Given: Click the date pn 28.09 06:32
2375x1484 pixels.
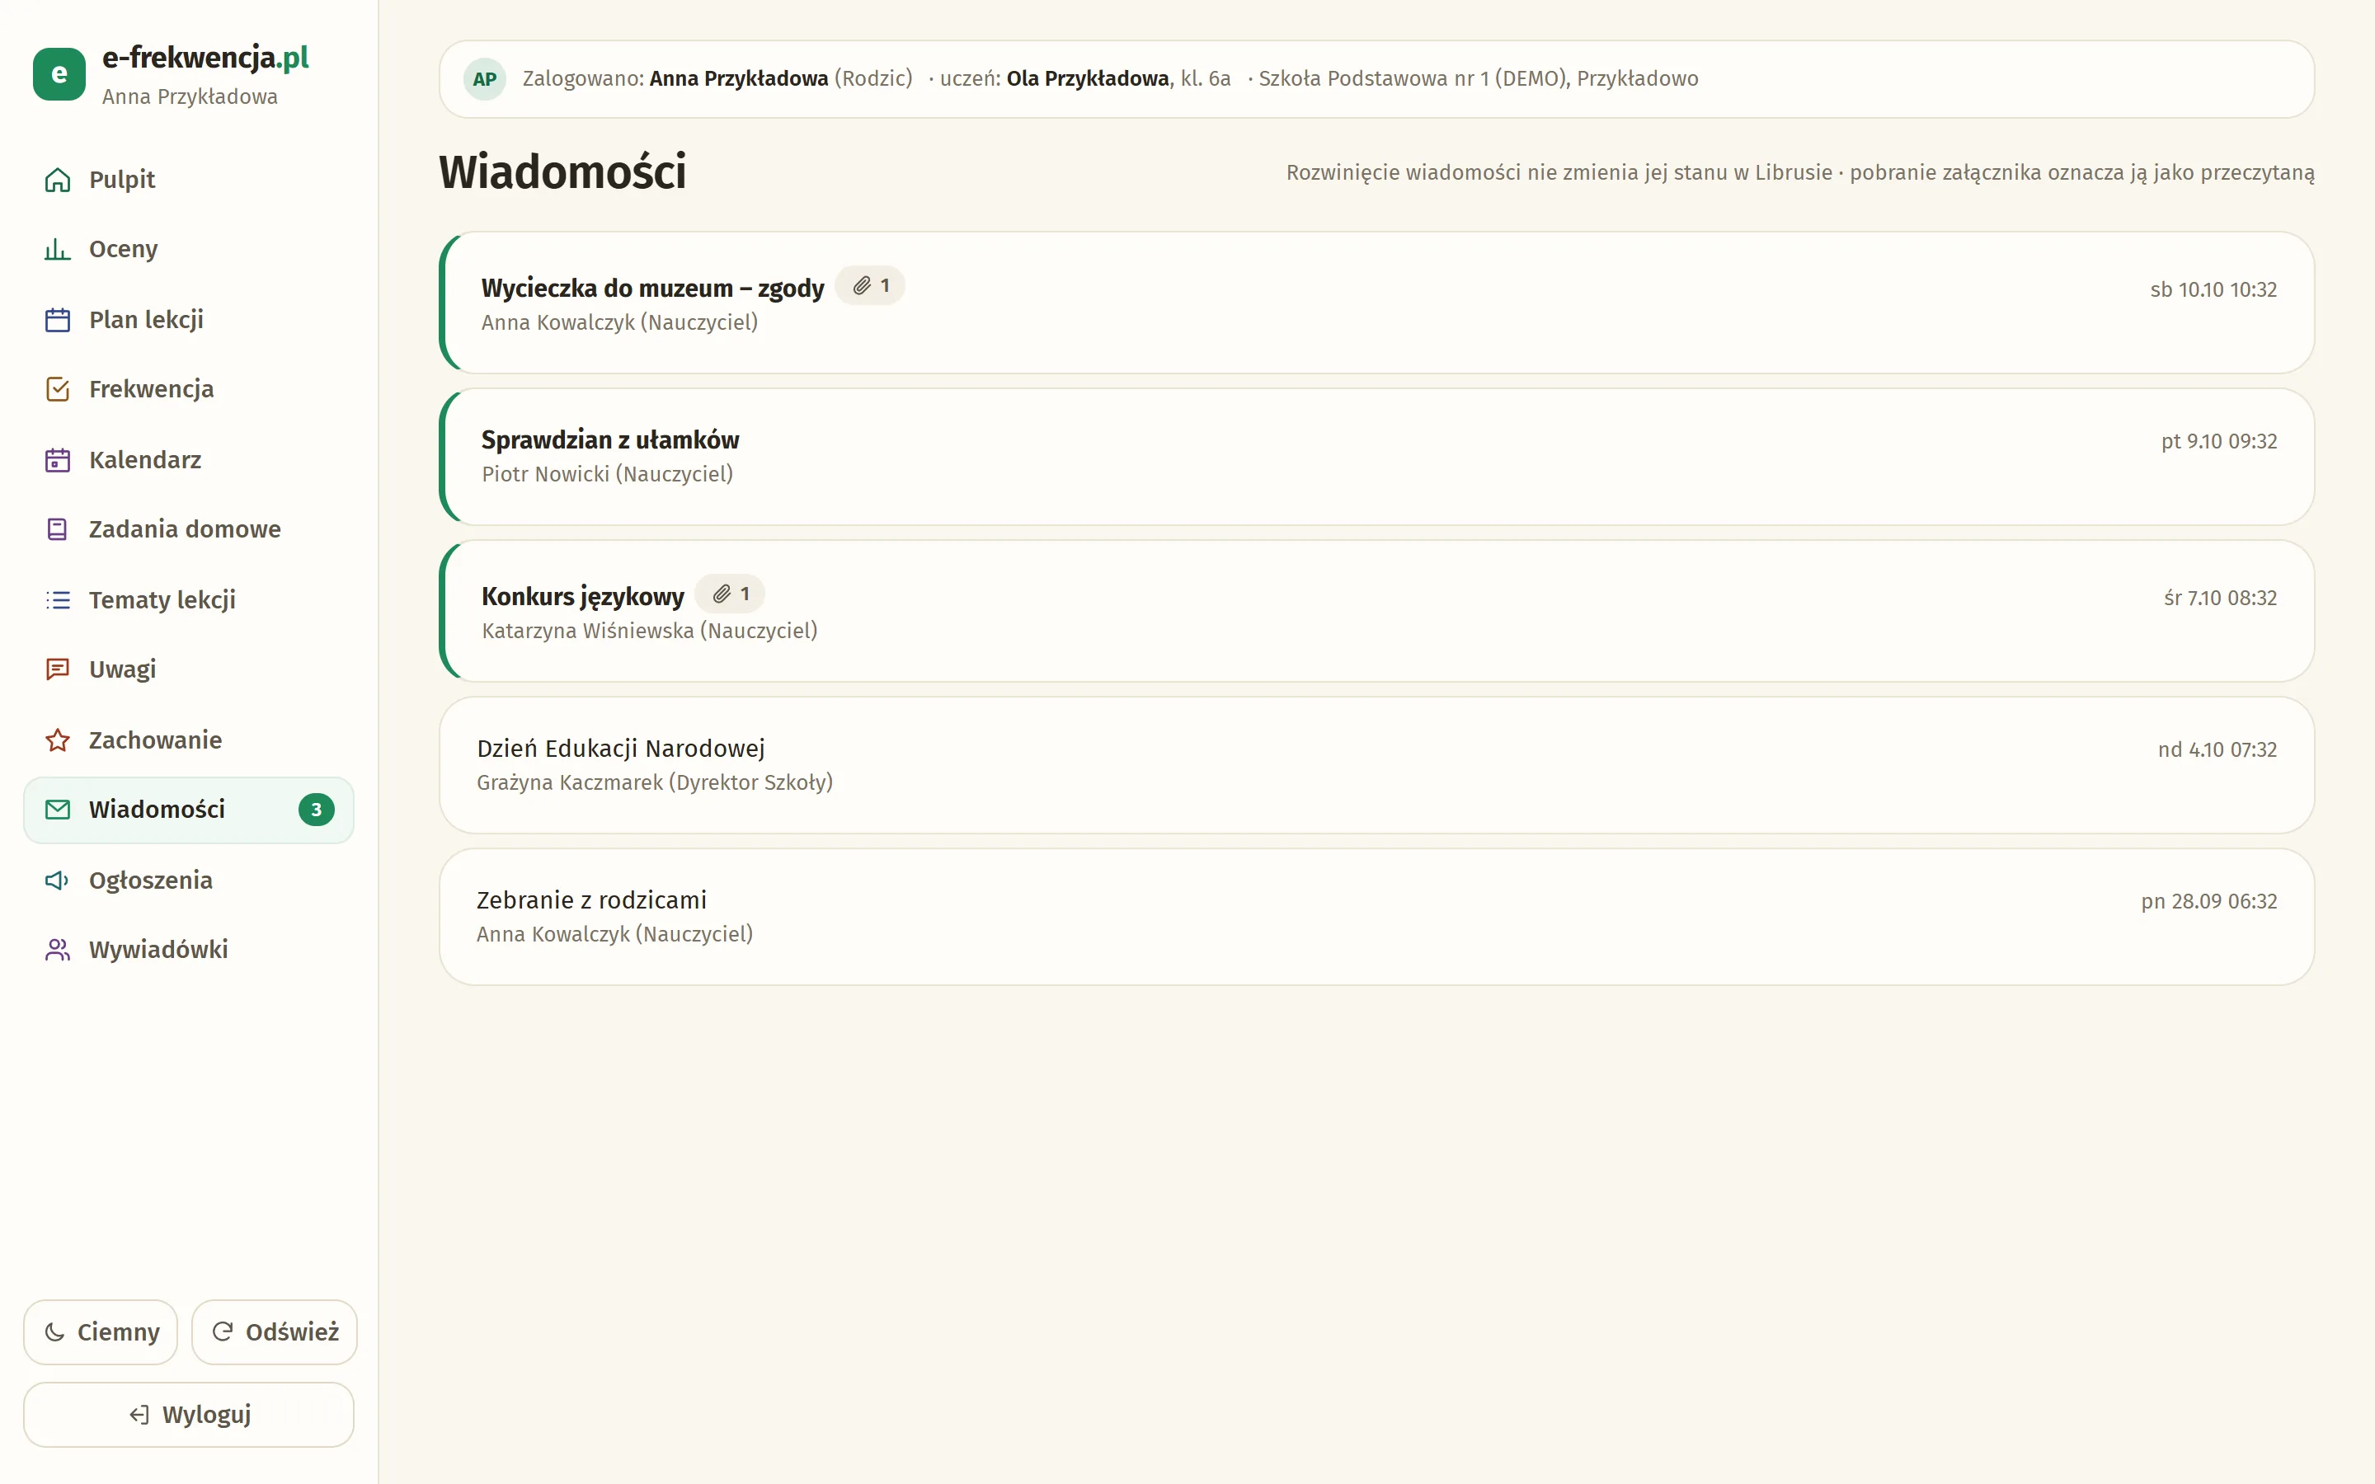Looking at the screenshot, I should point(2208,901).
